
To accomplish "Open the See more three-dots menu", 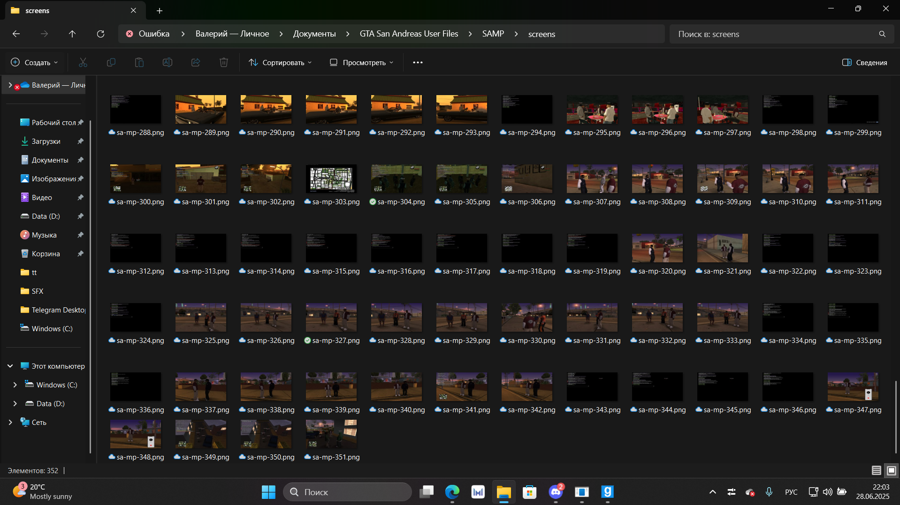I will (x=418, y=62).
